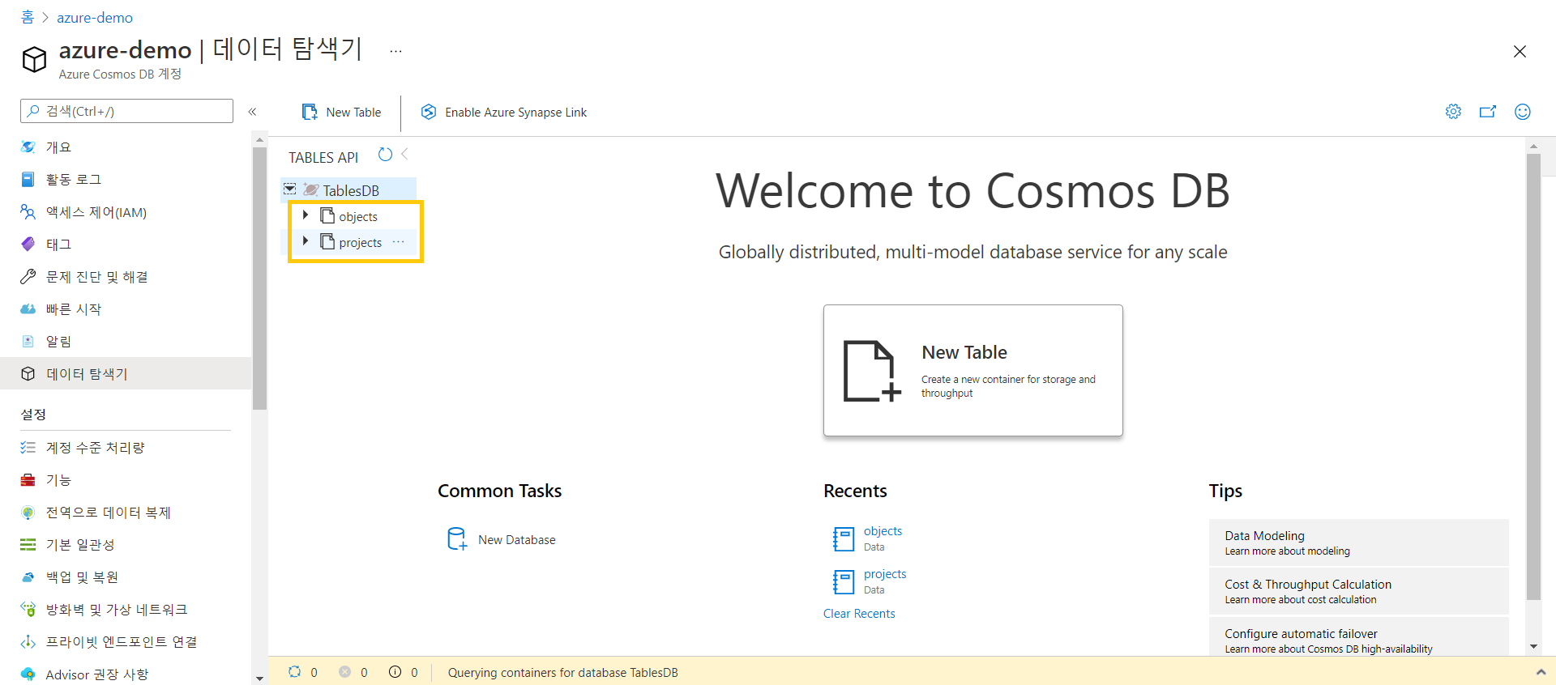Viewport: 1556px width, 685px height.
Task: Collapse the TablesDB database node
Action: click(289, 189)
